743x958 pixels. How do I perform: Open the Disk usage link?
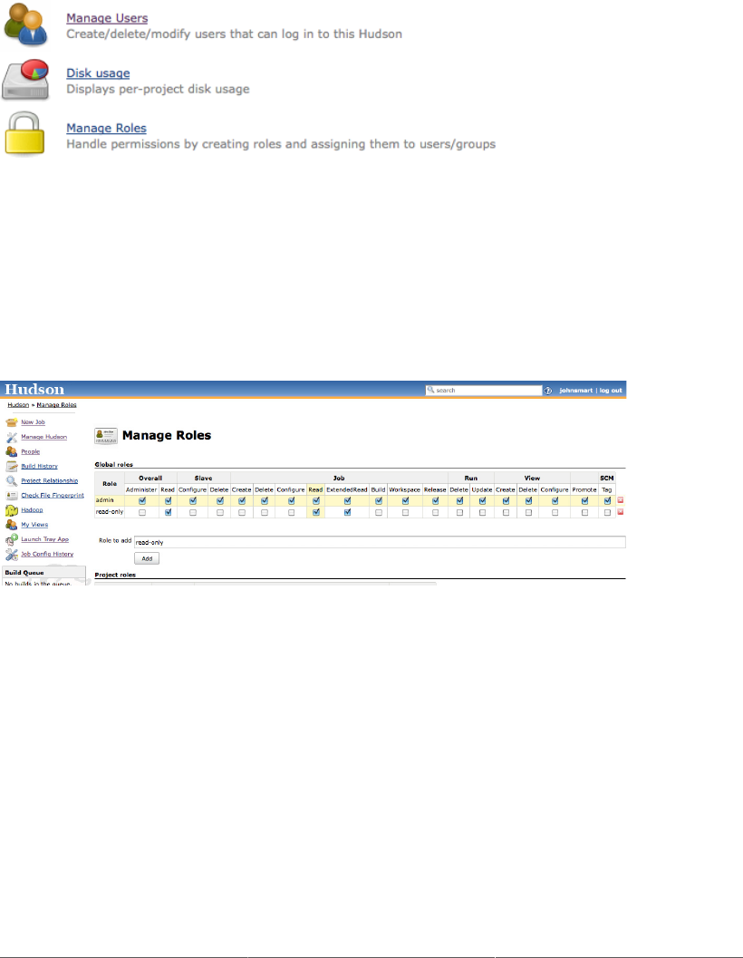pos(98,73)
